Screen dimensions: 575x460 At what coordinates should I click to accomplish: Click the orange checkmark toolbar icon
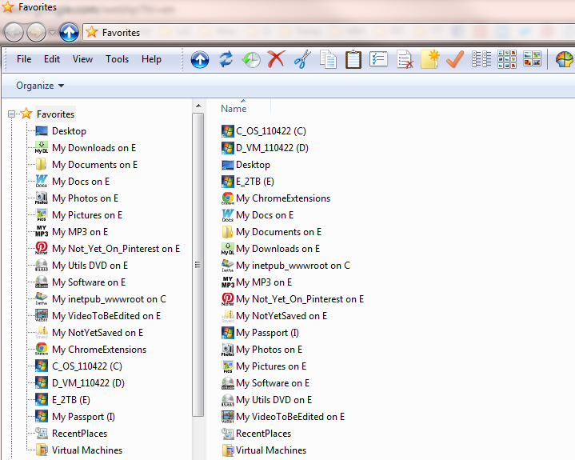455,59
